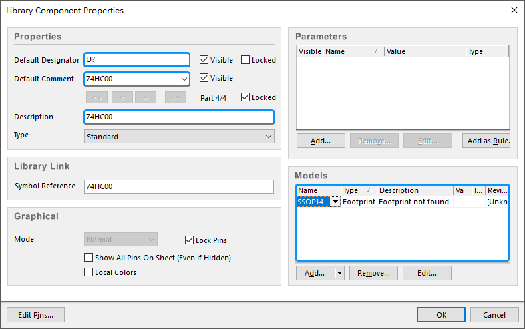Click the models Name column header
The width and height of the screenshot is (525, 329).
coord(319,190)
